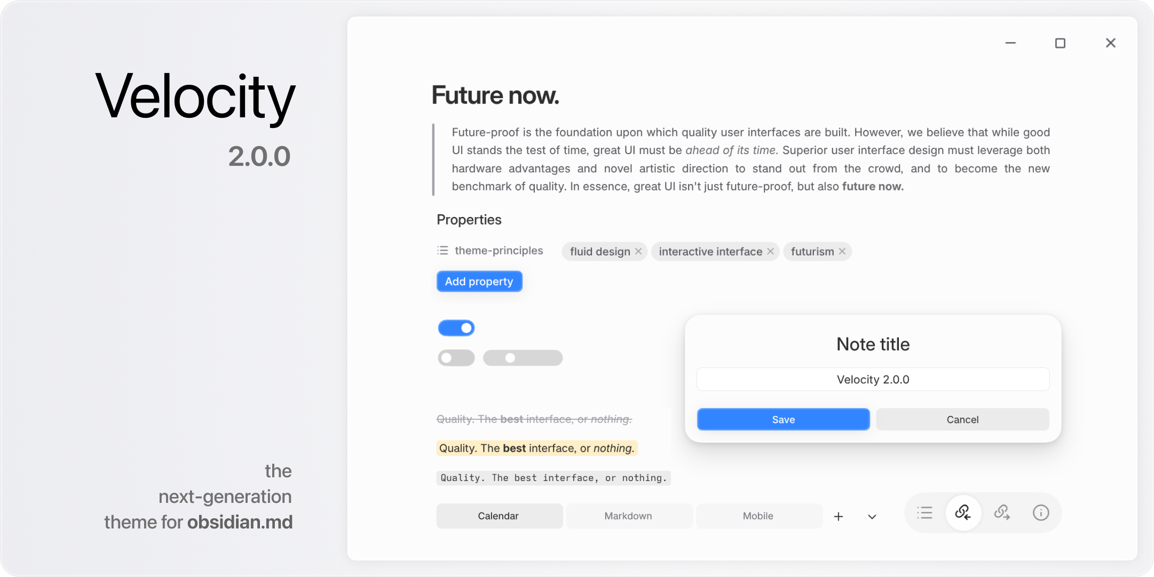
Task: Open the outline list icon in bottom toolbar
Action: tap(924, 513)
